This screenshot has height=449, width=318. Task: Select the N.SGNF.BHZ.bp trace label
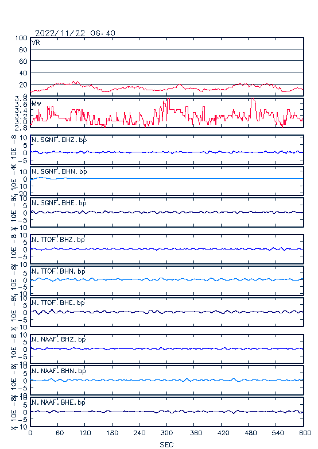pos(59,140)
